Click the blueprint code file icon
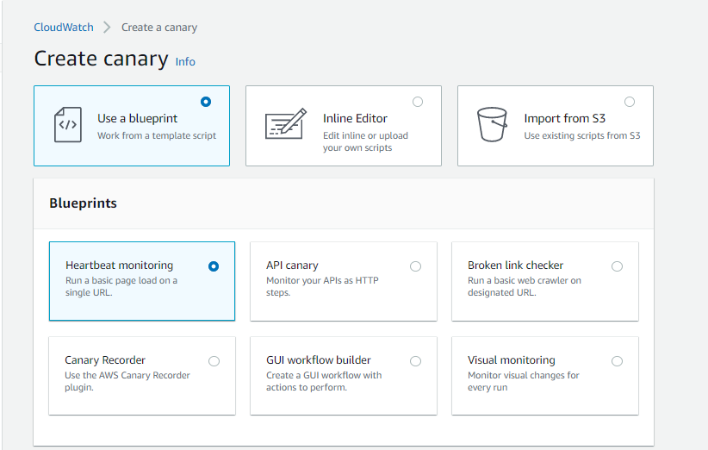 (68, 125)
